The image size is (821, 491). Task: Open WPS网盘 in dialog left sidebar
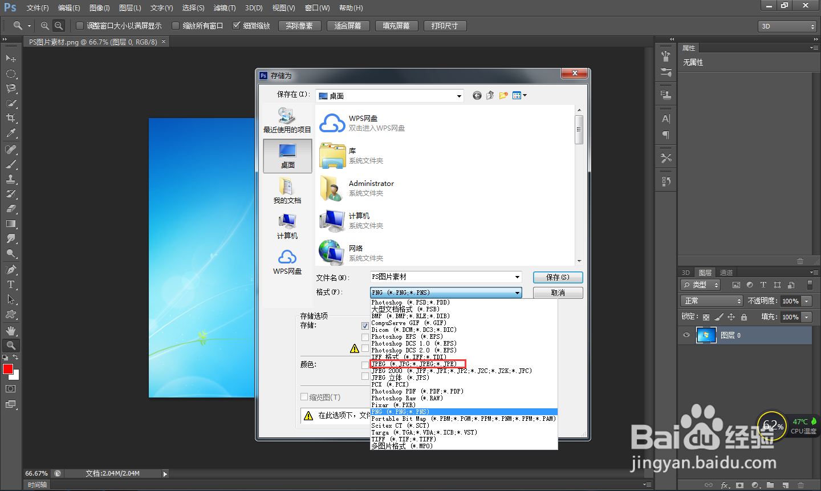click(287, 262)
